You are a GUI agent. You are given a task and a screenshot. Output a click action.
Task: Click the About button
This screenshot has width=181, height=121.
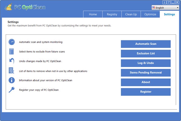click(x=146, y=82)
